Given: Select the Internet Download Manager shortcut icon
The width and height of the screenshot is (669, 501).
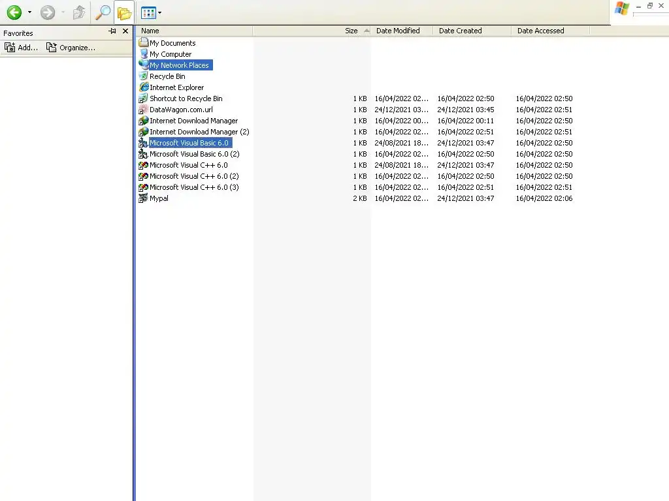Looking at the screenshot, I should pyautogui.click(x=144, y=120).
